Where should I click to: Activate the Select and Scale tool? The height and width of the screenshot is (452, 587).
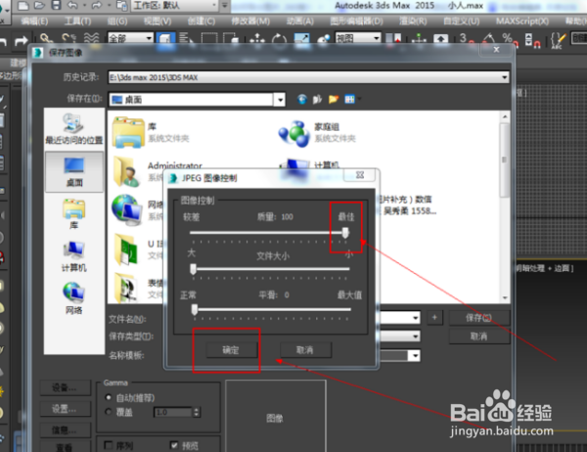pyautogui.click(x=301, y=38)
